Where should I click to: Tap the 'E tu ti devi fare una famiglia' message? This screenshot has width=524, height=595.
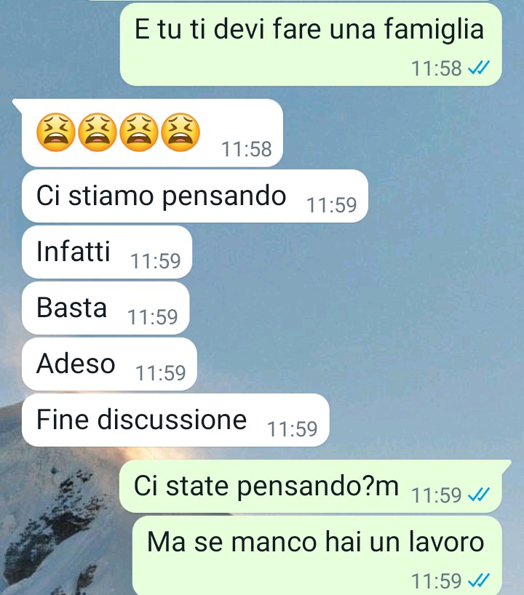coord(311,44)
